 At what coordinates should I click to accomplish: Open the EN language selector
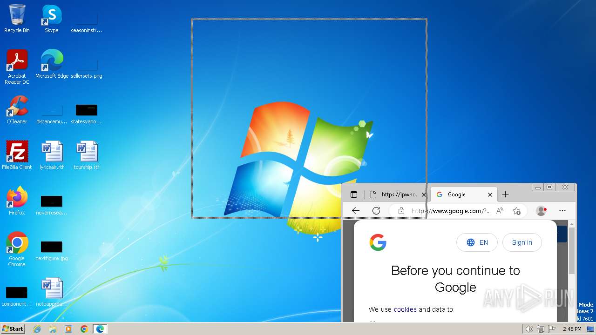pos(477,242)
